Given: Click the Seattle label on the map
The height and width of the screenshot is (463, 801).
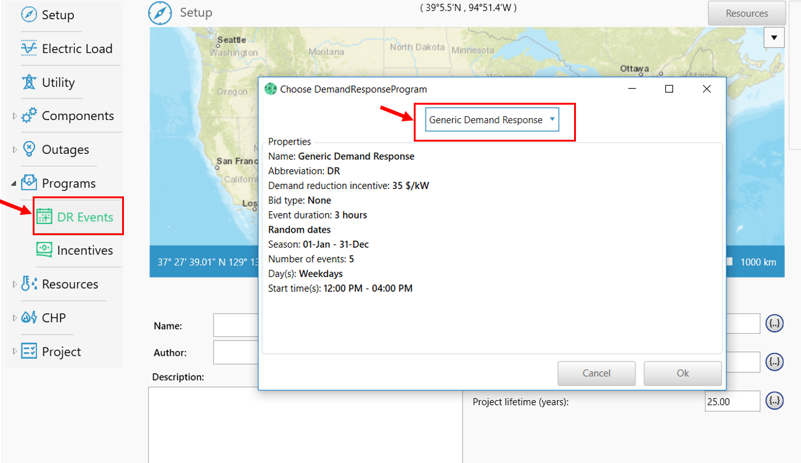Looking at the screenshot, I should (x=231, y=40).
